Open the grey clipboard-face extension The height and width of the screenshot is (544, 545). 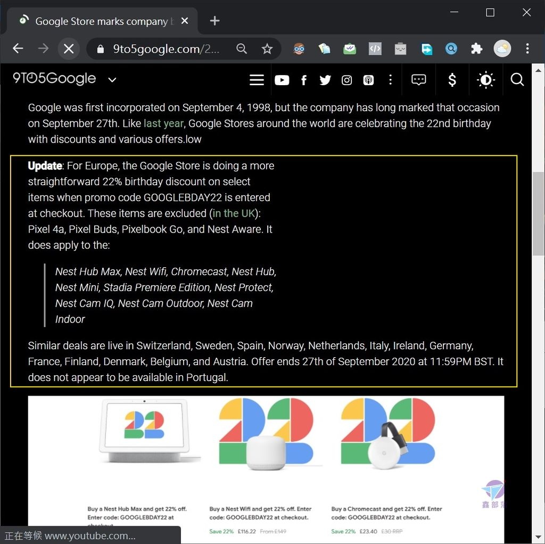tap(400, 48)
